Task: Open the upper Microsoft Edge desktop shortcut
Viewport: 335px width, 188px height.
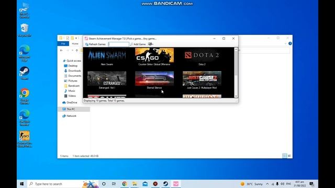Action: click(x=25, y=53)
